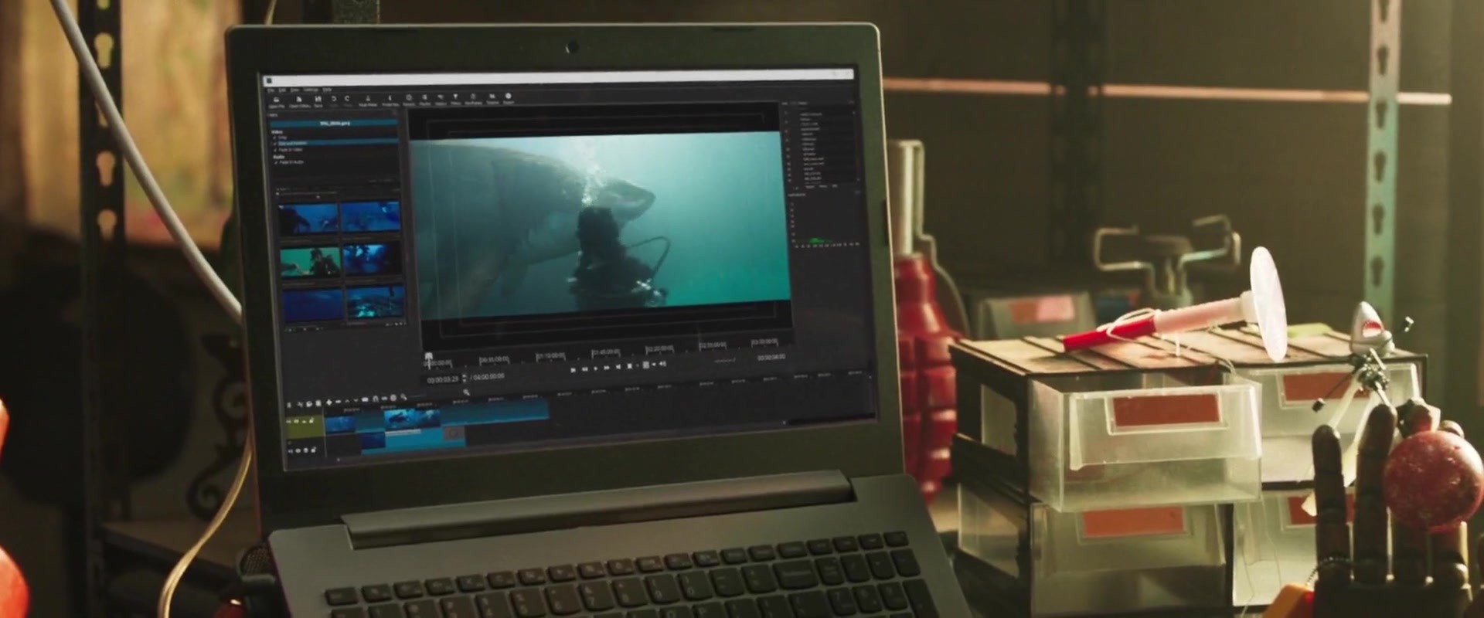The width and height of the screenshot is (1484, 618).
Task: Select the second clip on the top timeline track
Action: [x=411, y=419]
